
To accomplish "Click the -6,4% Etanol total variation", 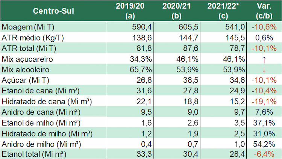I will [x=264, y=154].
